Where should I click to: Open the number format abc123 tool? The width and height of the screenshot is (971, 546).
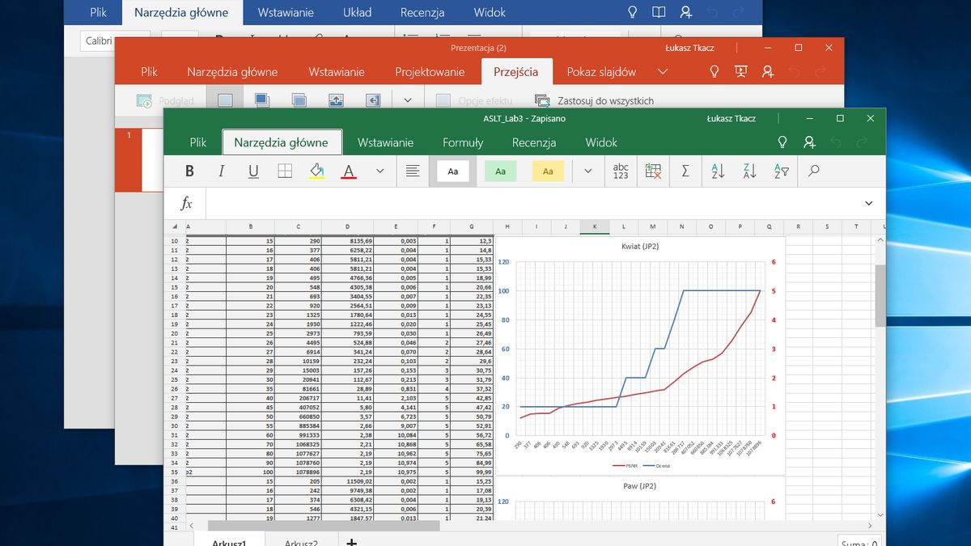click(621, 171)
